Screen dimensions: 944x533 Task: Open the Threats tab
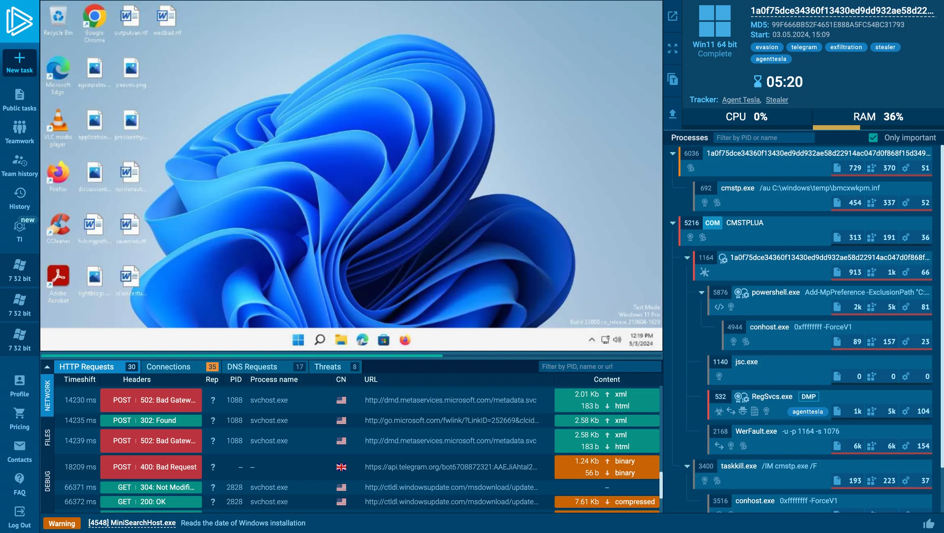328,367
